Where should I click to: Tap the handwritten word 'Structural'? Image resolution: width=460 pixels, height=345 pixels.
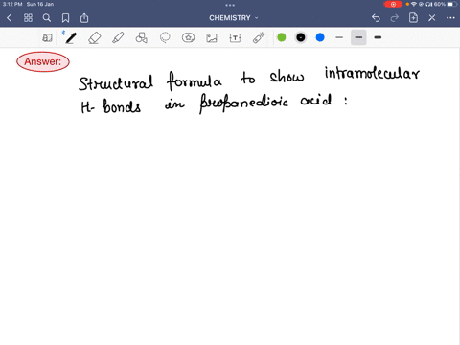pos(116,82)
